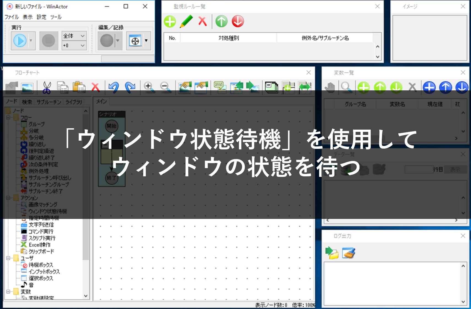
Task: Click the magnifier search icon in 変数一覧
Action: [x=346, y=87]
